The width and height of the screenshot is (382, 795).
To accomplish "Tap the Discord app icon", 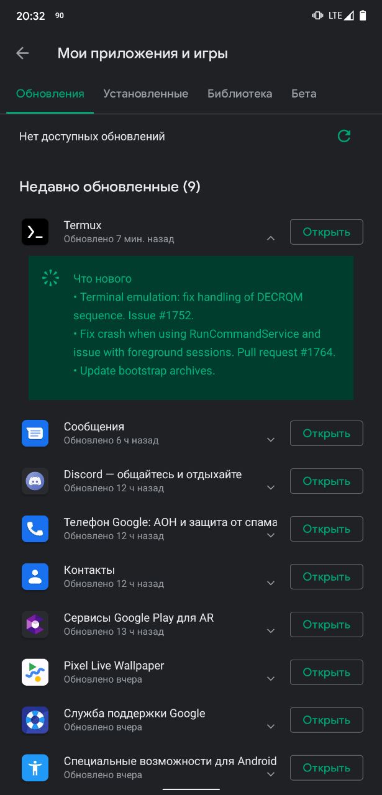I will point(35,481).
